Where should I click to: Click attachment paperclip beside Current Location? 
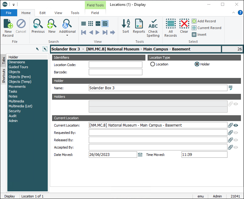point(231,125)
